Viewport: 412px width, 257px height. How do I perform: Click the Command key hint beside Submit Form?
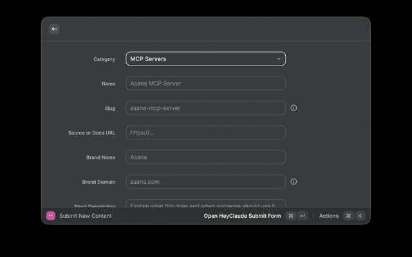[291, 216]
